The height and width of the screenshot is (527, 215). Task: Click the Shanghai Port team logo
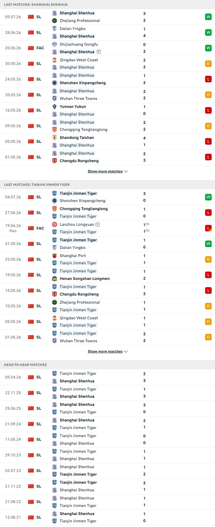55,256
